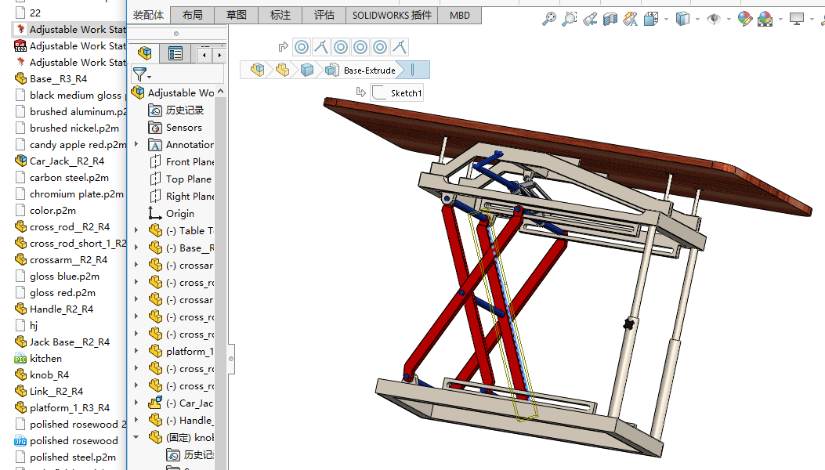Click the Zoom to Area magnifier icon
Image resolution: width=825 pixels, height=470 pixels.
pos(570,19)
